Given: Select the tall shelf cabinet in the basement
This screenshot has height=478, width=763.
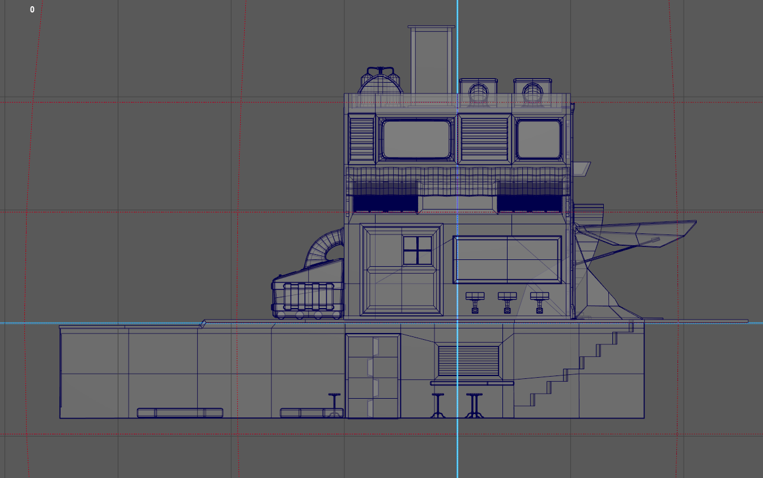Looking at the screenshot, I should point(373,376).
